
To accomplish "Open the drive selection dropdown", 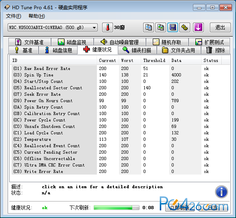I will pos(53,27).
